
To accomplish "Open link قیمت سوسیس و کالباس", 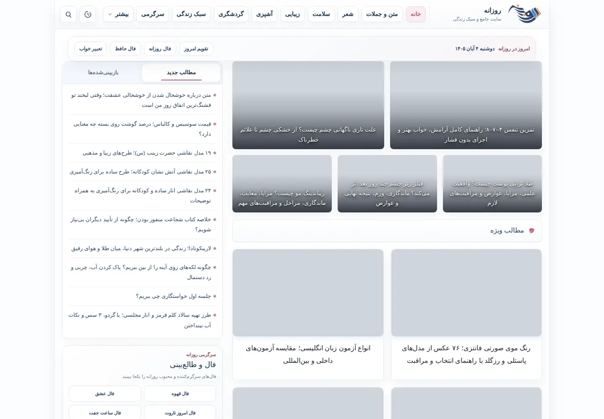I will click(143, 129).
